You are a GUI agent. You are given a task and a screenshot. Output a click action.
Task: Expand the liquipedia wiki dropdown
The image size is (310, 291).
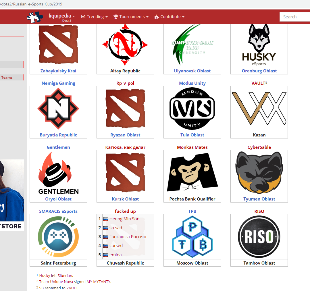coord(62,16)
